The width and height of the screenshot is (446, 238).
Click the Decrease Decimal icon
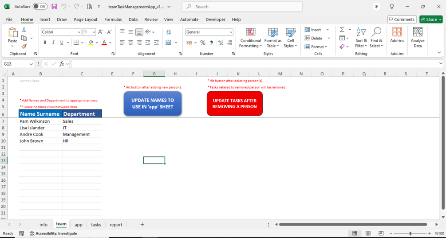(229, 43)
